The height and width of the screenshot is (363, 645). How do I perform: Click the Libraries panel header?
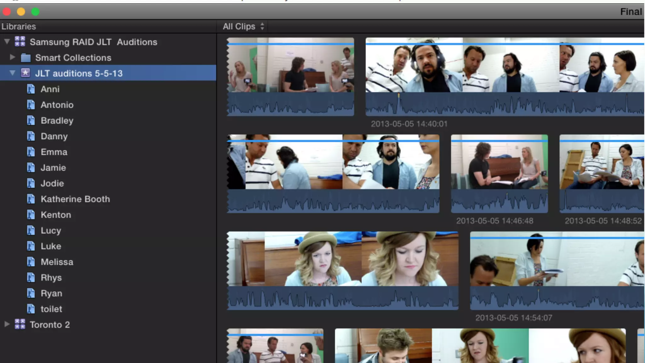19,26
